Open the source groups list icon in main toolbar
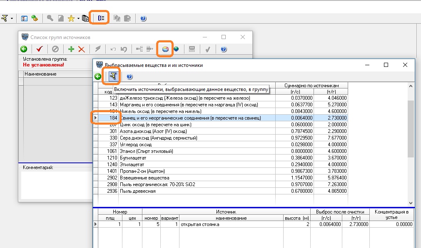The height and width of the screenshot is (248, 421). coord(101,18)
